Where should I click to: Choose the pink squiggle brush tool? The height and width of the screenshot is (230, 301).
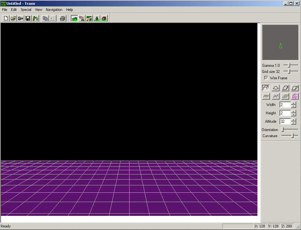point(295,96)
